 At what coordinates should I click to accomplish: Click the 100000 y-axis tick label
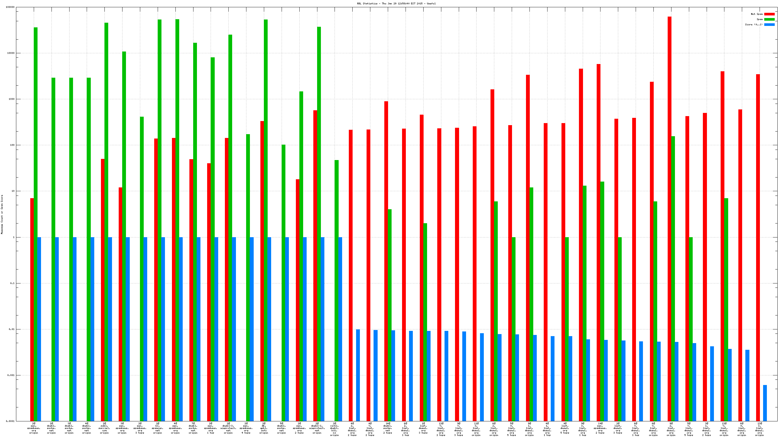(x=10, y=7)
